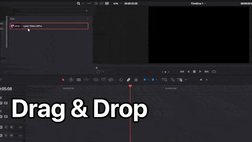Image resolution: width=252 pixels, height=142 pixels.
Task: Toggle auto track selector on second audio track
Action: click(x=1, y=135)
